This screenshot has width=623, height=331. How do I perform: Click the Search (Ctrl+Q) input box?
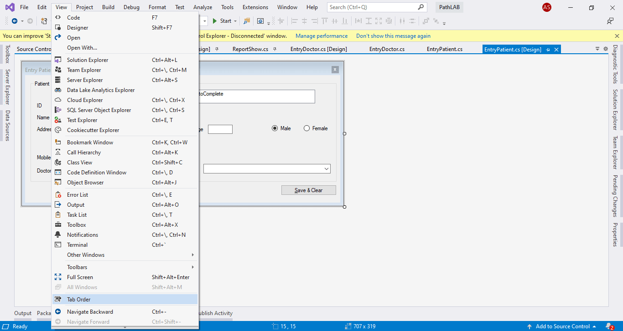pos(372,7)
